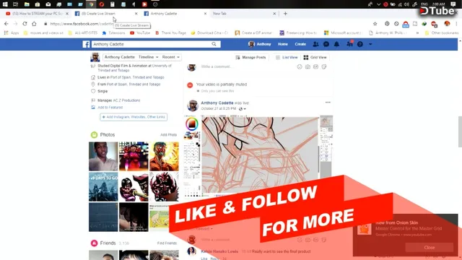Open Notifications bell icon
Image resolution: width=462 pixels, height=260 pixels.
pos(336,44)
